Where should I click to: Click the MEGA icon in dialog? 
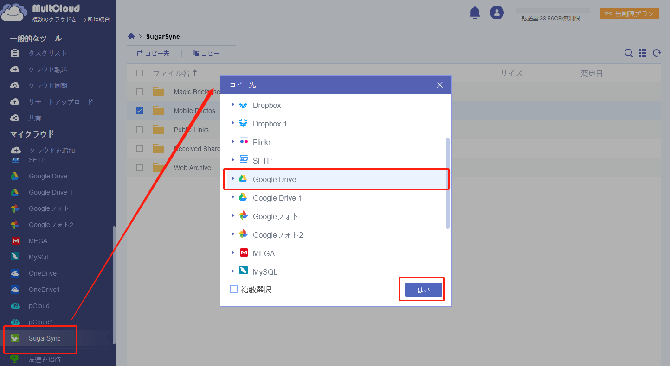click(x=244, y=252)
